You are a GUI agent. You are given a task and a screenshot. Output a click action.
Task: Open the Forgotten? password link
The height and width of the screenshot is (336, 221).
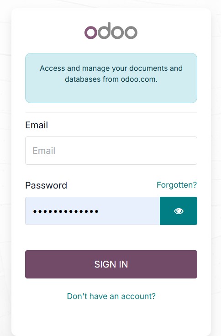click(x=177, y=185)
